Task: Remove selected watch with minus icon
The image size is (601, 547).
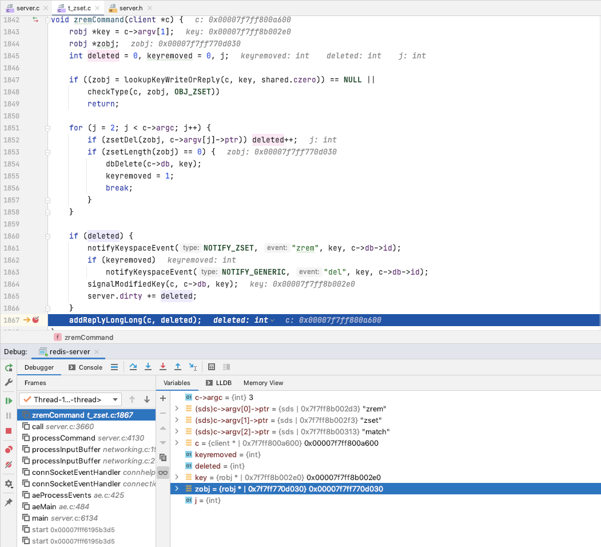Action: pos(163,413)
